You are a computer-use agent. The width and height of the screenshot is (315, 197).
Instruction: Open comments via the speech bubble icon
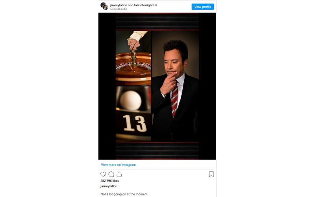(x=111, y=174)
